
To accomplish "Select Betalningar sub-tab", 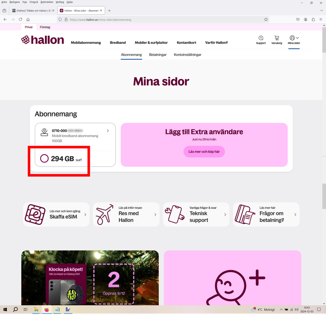I will pos(158,55).
